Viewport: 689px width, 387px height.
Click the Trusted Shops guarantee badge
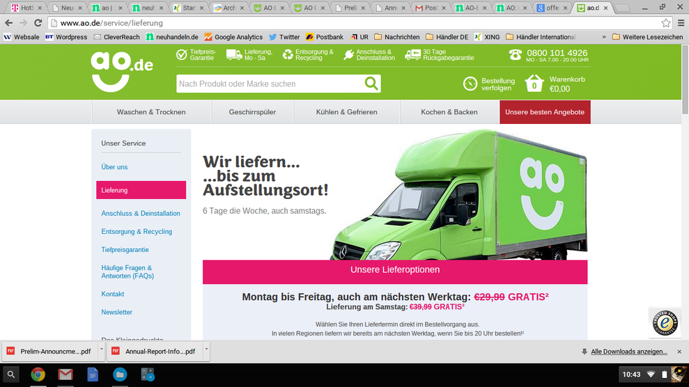coord(665,323)
